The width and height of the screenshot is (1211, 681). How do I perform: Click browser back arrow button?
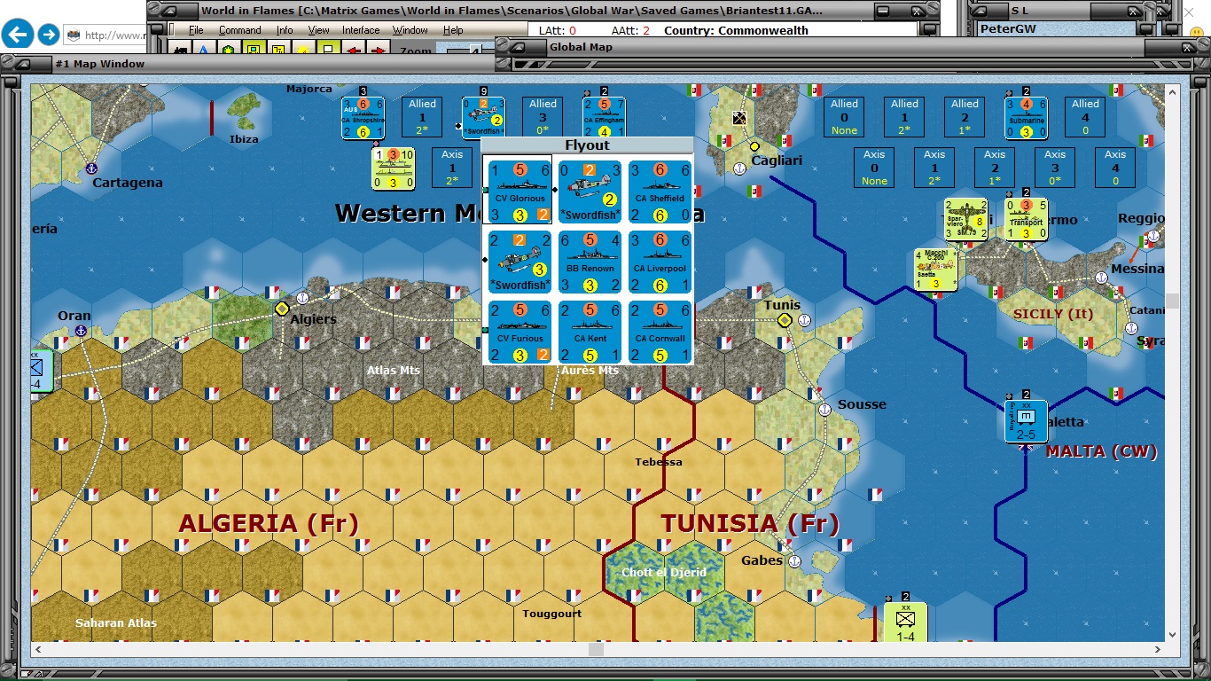(x=18, y=35)
